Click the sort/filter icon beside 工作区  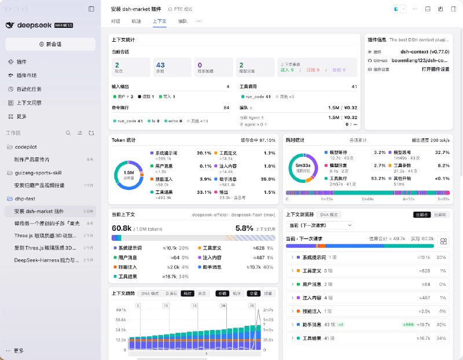(80, 133)
